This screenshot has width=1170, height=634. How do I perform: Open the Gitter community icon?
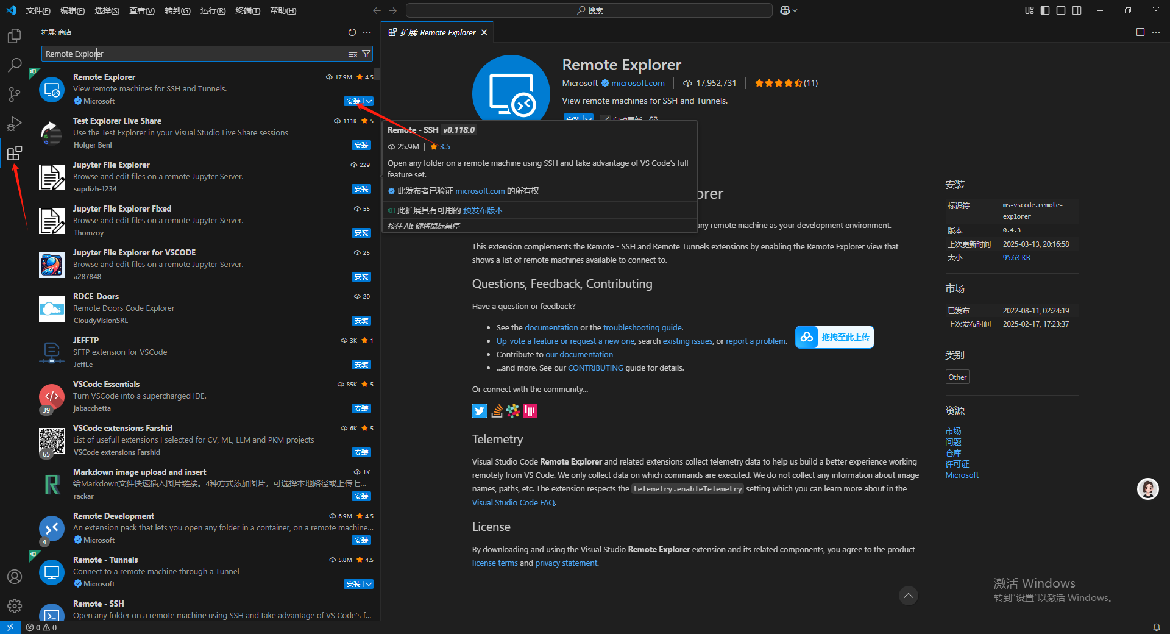[x=530, y=411]
